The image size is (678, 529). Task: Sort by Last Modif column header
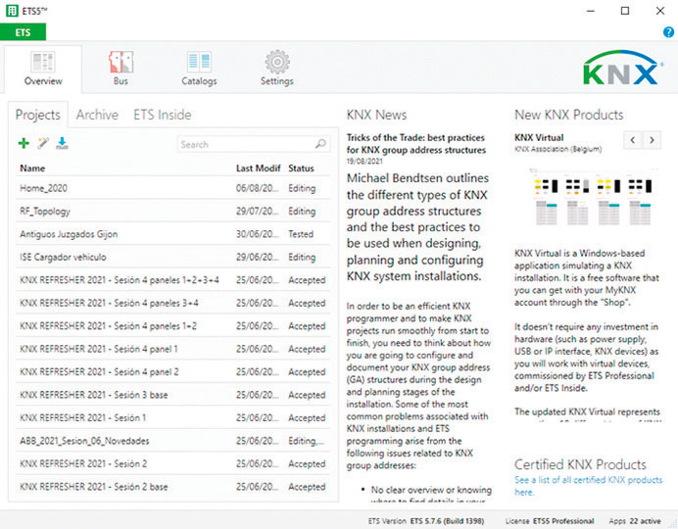[258, 168]
